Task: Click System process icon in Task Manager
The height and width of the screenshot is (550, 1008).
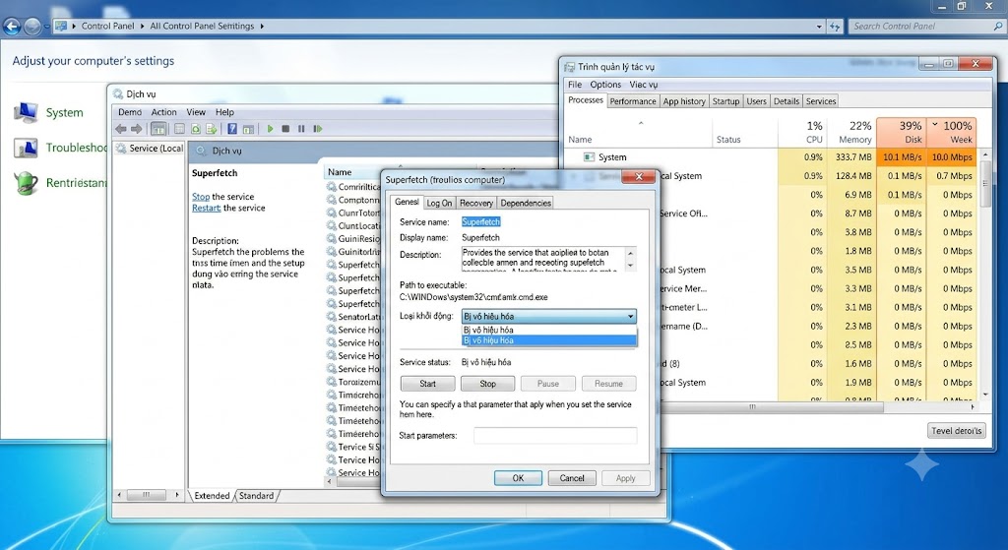Action: (589, 156)
